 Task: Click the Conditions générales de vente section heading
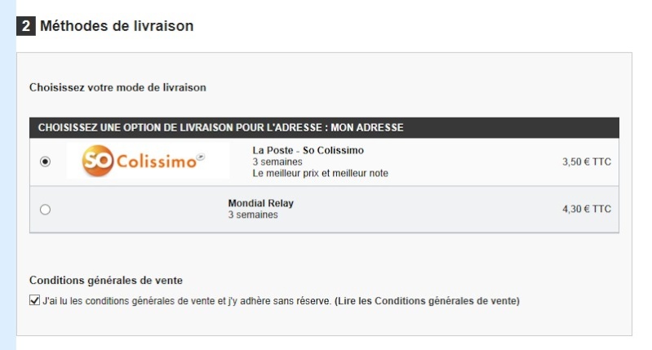pyautogui.click(x=106, y=280)
